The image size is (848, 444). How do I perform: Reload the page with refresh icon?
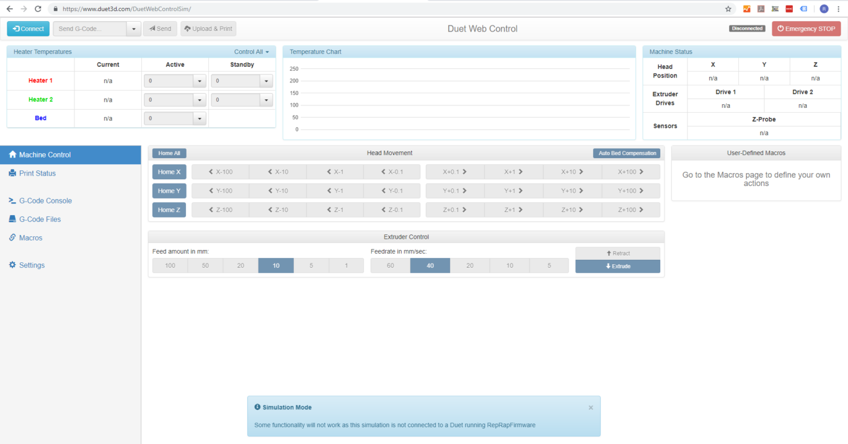38,9
